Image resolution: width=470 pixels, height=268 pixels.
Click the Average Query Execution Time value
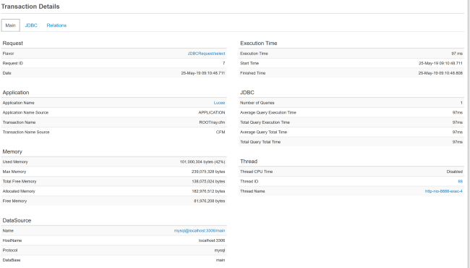[x=458, y=112]
